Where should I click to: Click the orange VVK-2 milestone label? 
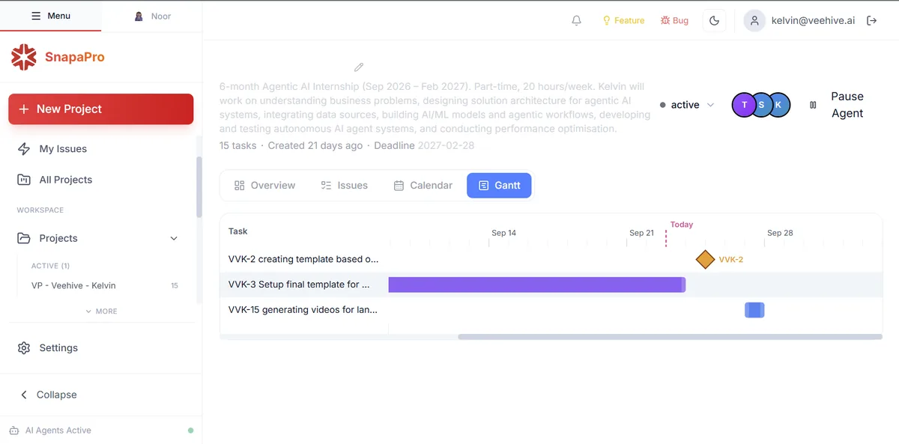tap(731, 260)
